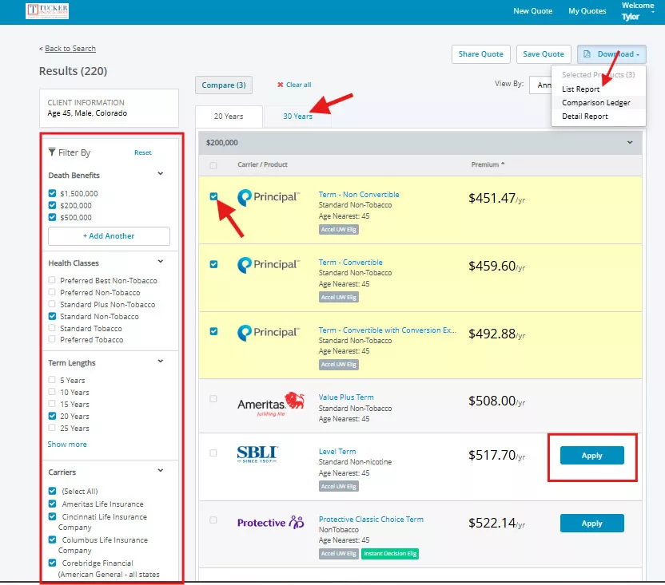Click the Tucker agency logo
This screenshot has width=665, height=585.
coord(47,11)
